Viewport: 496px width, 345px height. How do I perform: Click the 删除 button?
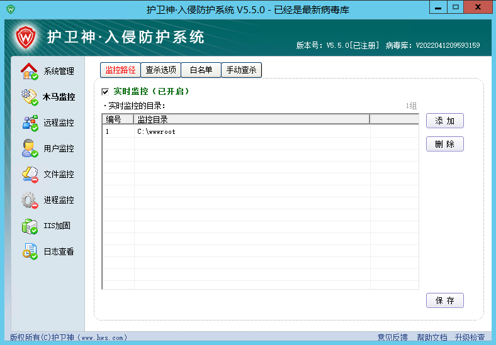click(445, 144)
